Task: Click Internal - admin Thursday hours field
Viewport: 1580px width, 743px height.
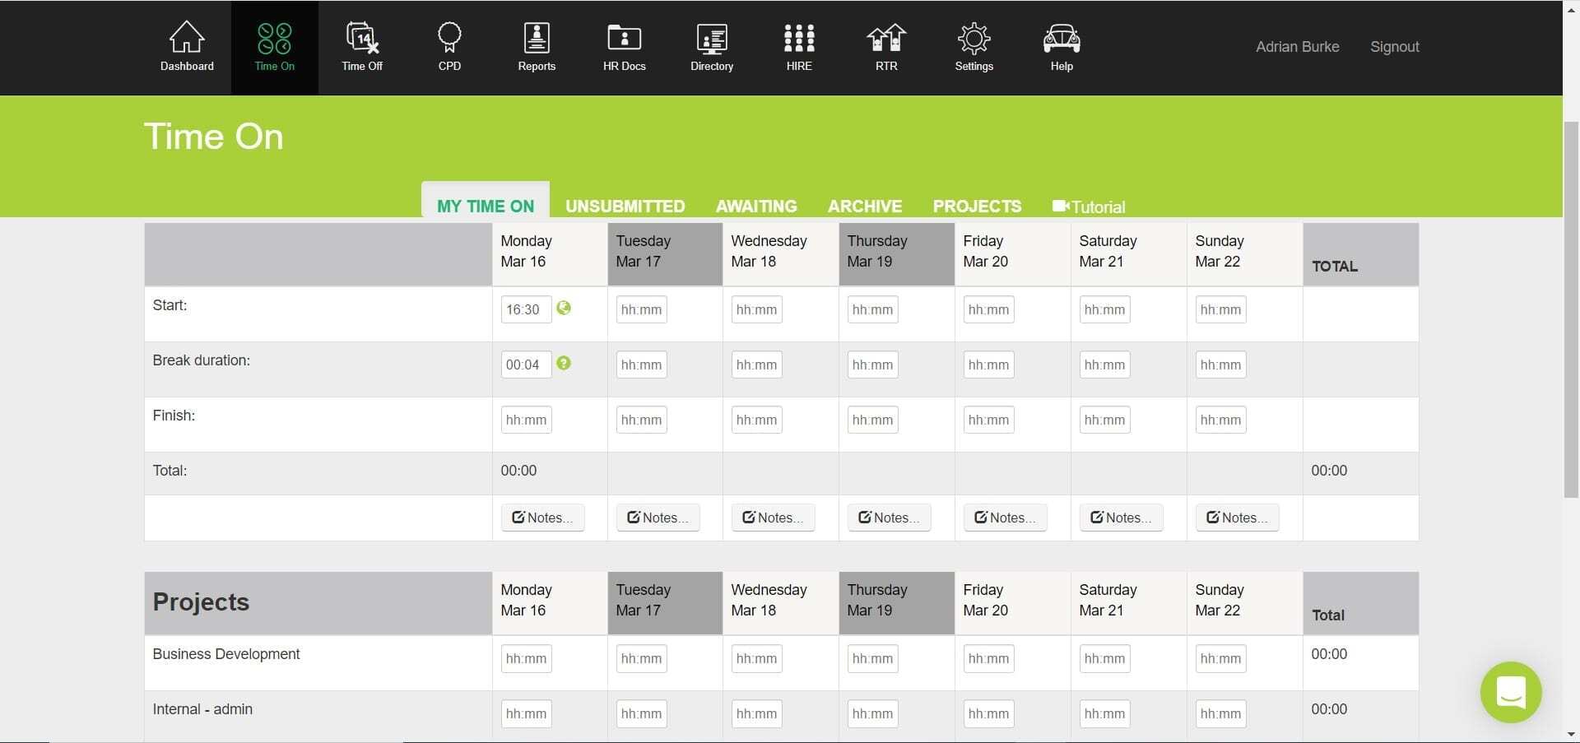Action: 872,713
